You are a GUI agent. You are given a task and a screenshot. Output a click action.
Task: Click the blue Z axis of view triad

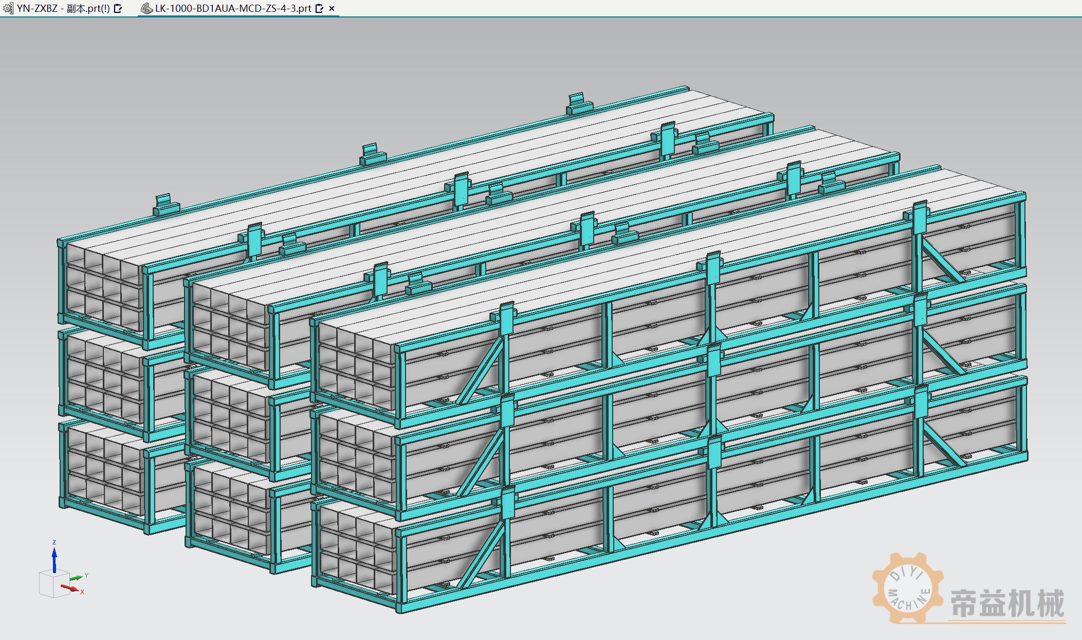[x=54, y=560]
